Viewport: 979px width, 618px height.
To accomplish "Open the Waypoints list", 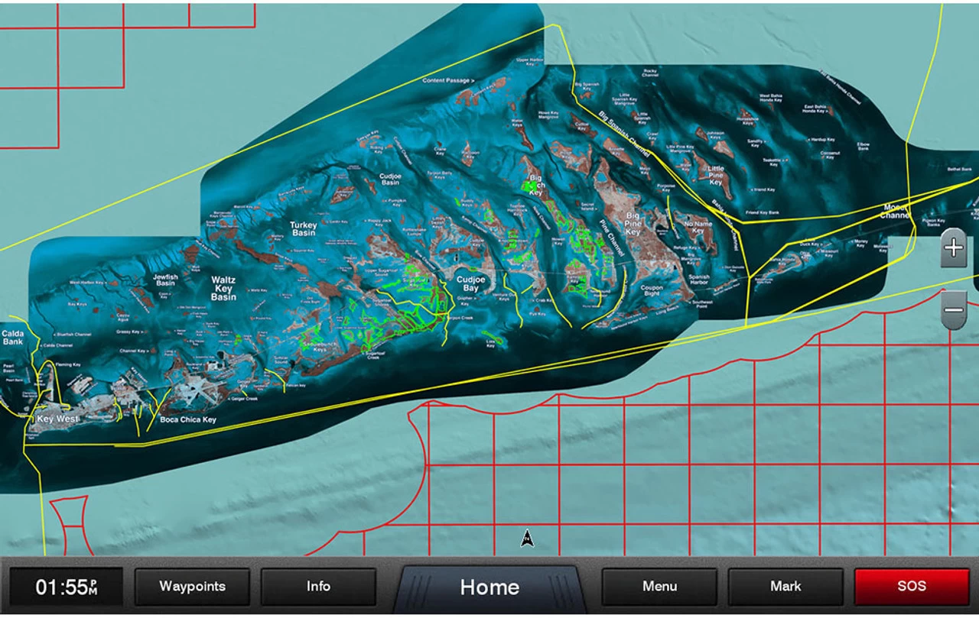I will pos(191,587).
